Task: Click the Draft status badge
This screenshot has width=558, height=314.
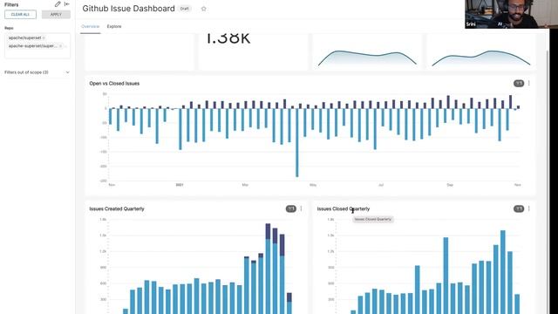Action: [x=184, y=9]
